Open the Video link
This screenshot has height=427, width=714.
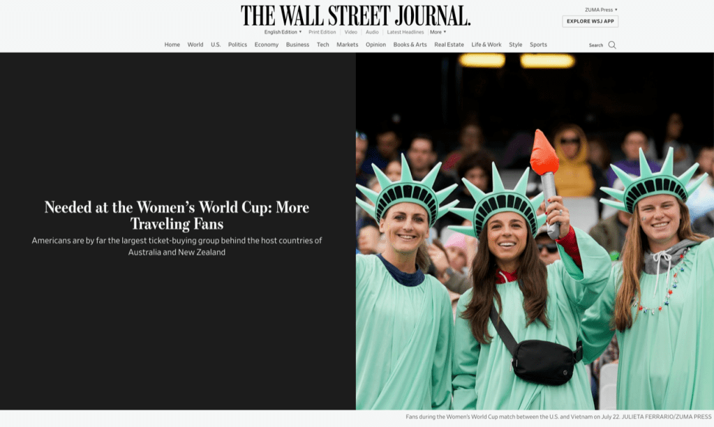(x=350, y=32)
